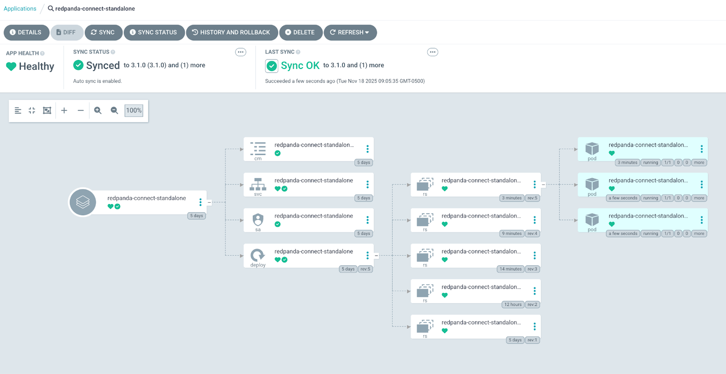Click 'rev:5' tag on deploy node
This screenshot has height=374, width=726.
tap(365, 269)
